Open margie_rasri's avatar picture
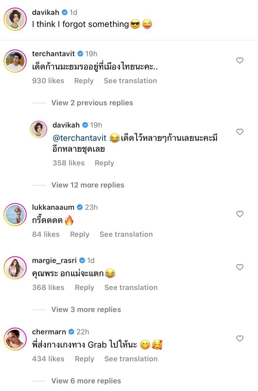Viewport: 258px width, 391px height. pos(15,268)
